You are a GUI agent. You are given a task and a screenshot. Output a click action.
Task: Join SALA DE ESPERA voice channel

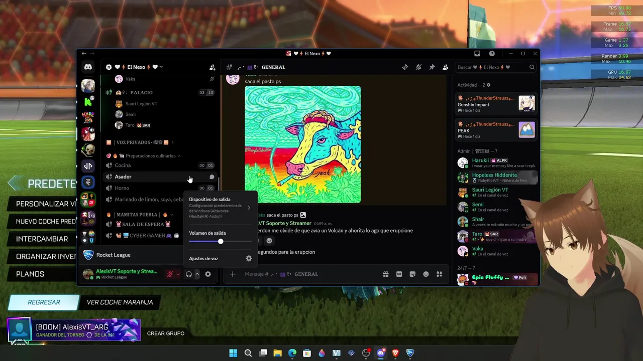tap(143, 224)
